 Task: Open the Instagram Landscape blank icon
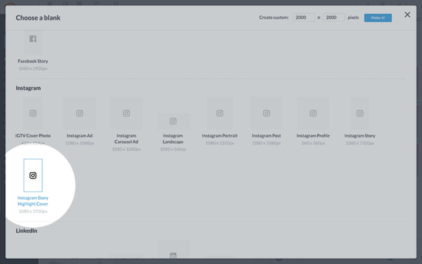click(173, 121)
